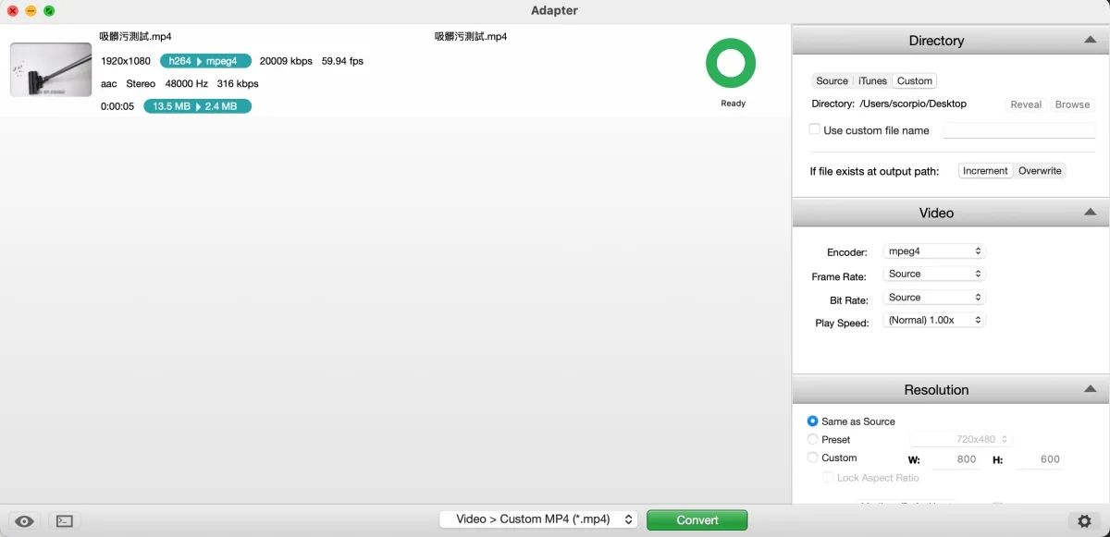Click the 1920x1080 resolution text
The image size is (1110, 537).
[126, 62]
